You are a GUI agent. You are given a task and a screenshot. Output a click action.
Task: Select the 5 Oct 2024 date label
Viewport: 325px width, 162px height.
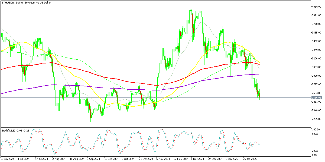[x=128, y=159]
